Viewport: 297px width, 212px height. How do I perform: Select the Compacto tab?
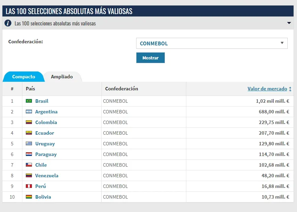tap(23, 76)
